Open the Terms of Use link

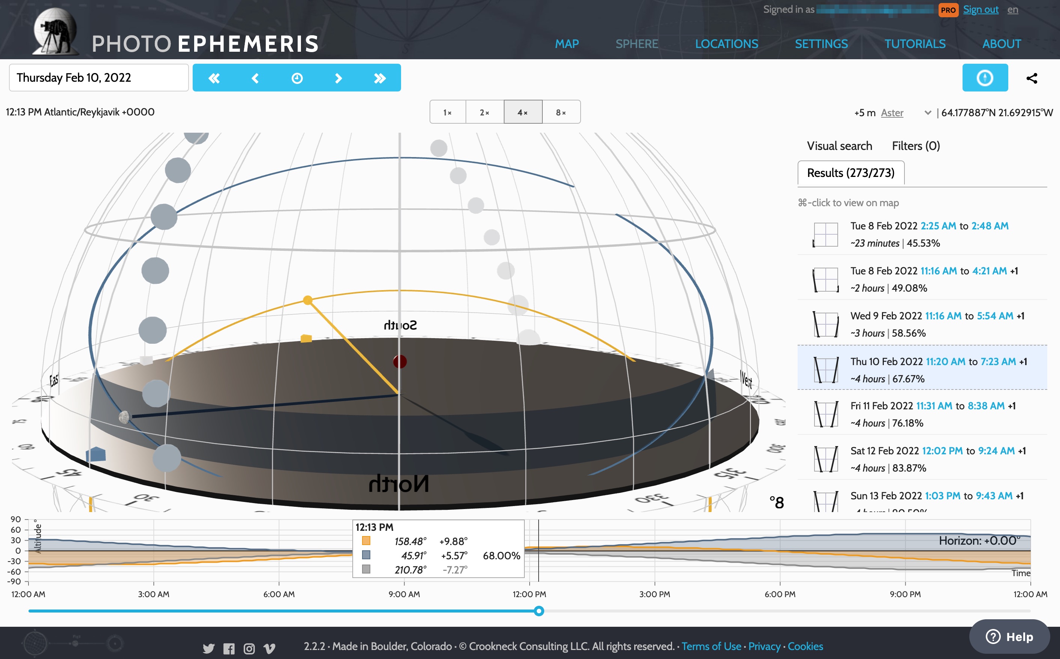pyautogui.click(x=712, y=646)
